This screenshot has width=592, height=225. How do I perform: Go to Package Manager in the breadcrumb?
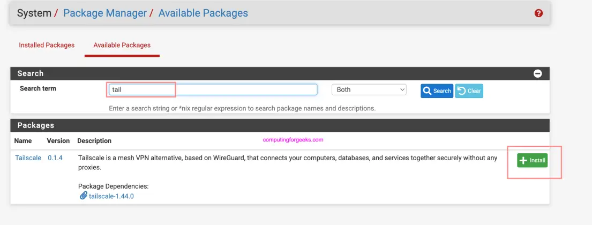click(x=105, y=13)
